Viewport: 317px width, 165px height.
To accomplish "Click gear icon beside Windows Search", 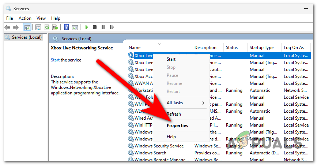I will [x=131, y=153].
